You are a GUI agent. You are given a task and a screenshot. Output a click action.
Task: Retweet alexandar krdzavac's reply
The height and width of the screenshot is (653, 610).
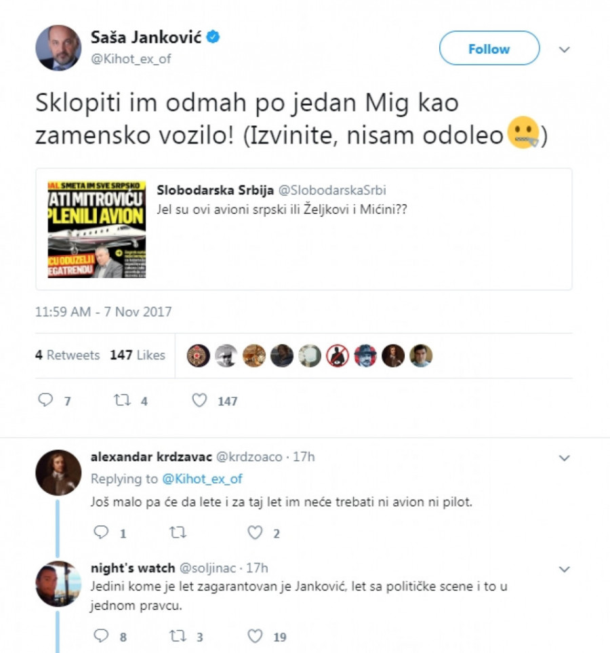tap(178, 532)
